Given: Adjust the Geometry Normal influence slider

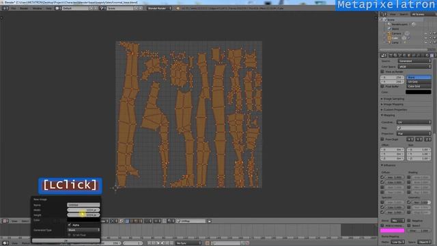Looking at the screenshot, I should pos(421,202).
